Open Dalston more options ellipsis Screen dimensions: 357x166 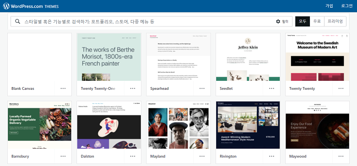[133, 156]
